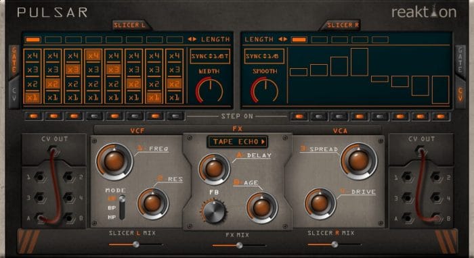474x258 pixels.
Task: Click jack 1 in right CV OUT panel
Action: [407, 177]
